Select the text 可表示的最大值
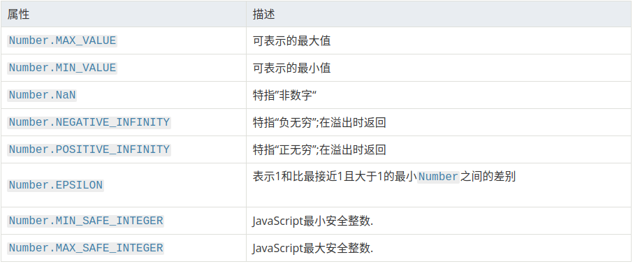633x264 pixels. 292,41
